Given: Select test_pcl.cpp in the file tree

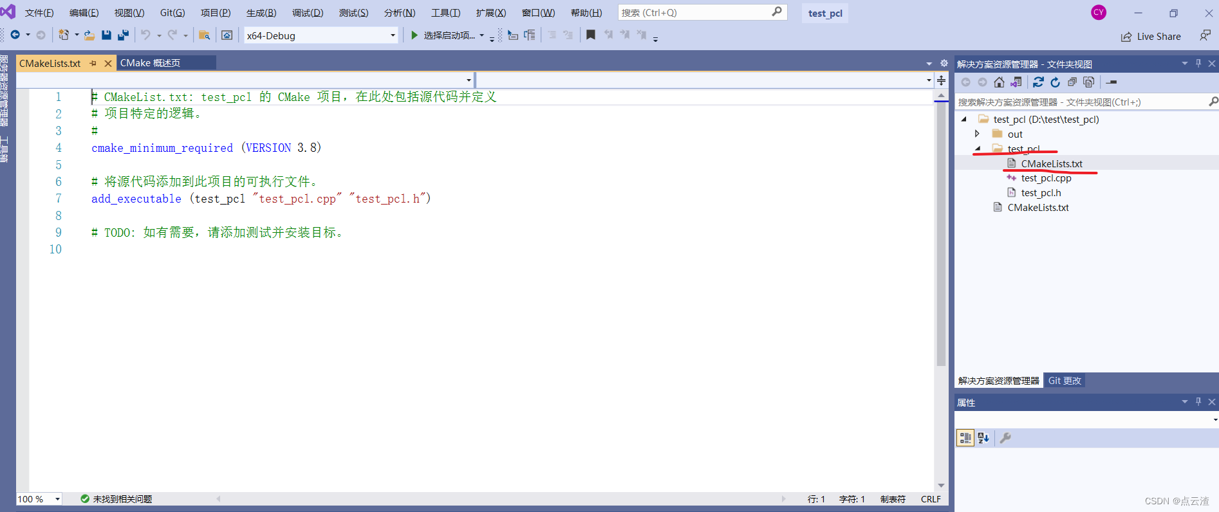Looking at the screenshot, I should 1046,178.
